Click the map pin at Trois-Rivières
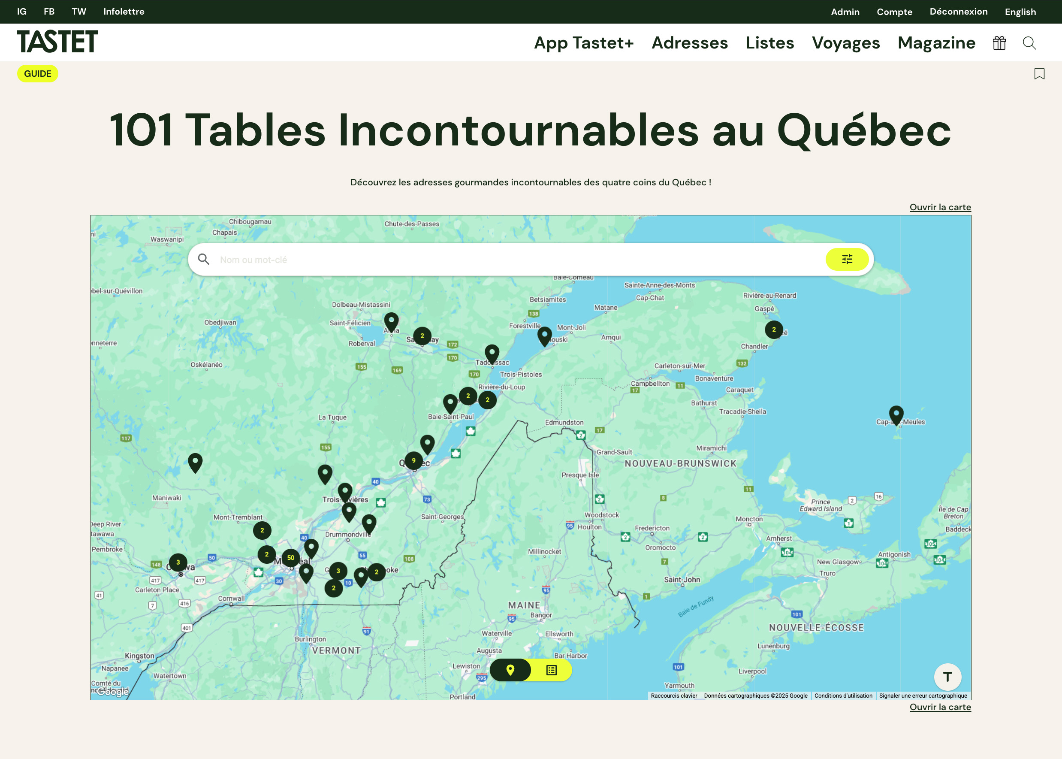Viewport: 1062px width, 759px height. point(345,493)
